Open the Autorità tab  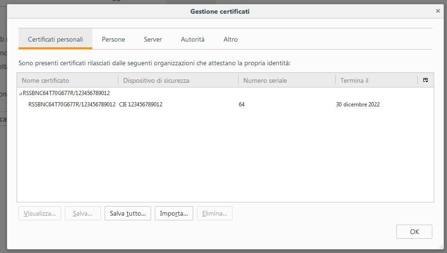coord(193,39)
